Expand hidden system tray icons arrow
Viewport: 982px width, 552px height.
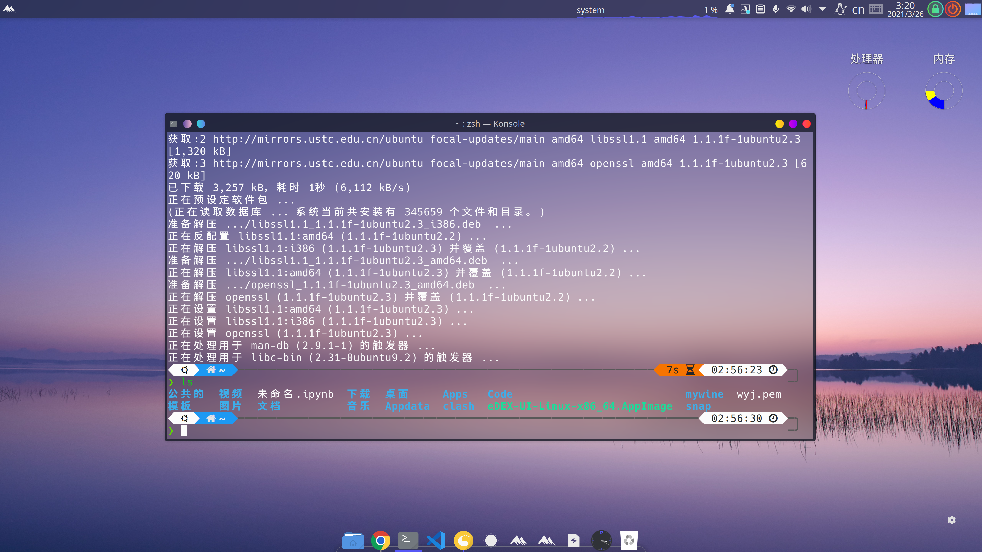click(823, 9)
